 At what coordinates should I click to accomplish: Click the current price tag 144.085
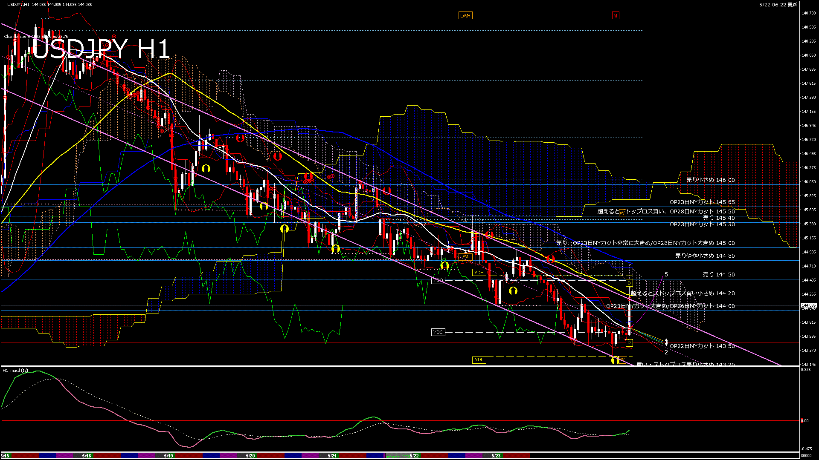click(x=808, y=305)
